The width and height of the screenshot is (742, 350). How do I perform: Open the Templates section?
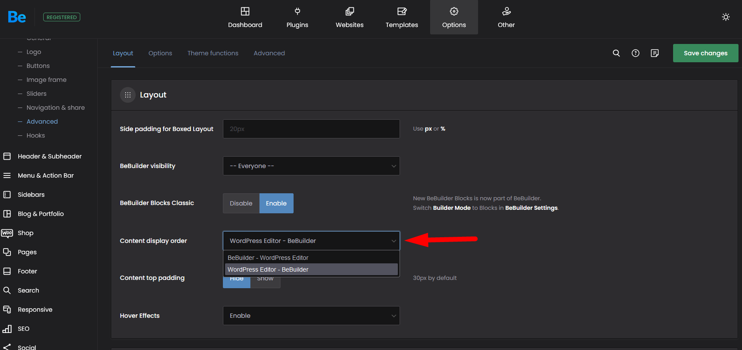(x=402, y=17)
